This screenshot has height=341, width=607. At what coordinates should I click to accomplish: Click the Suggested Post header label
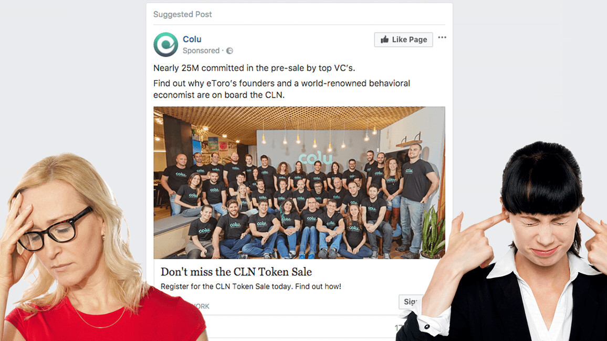[182, 14]
